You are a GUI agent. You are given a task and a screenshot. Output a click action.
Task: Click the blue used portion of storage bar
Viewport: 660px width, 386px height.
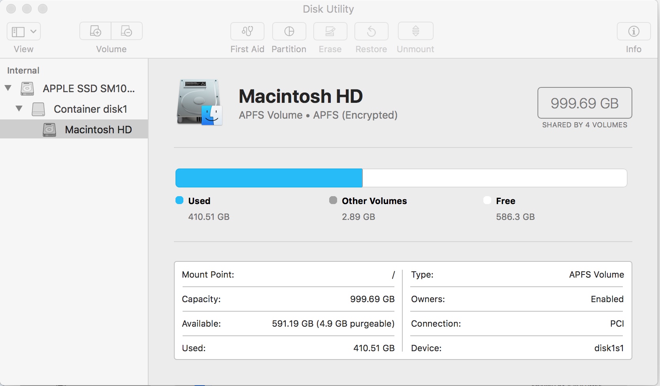point(269,178)
